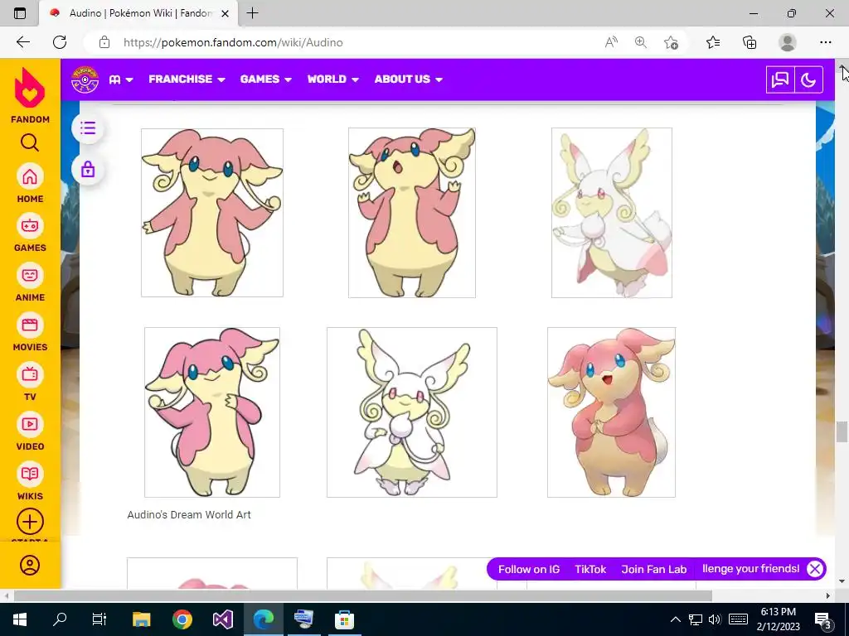Open first Audino Dream World artwork
The width and height of the screenshot is (849, 636).
212,213
